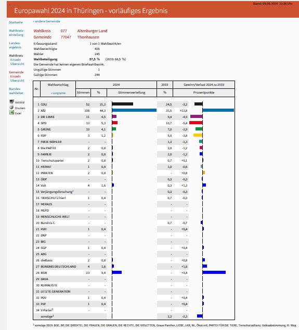Click Drucken text label
299x330 pixels.
coord(20,108)
